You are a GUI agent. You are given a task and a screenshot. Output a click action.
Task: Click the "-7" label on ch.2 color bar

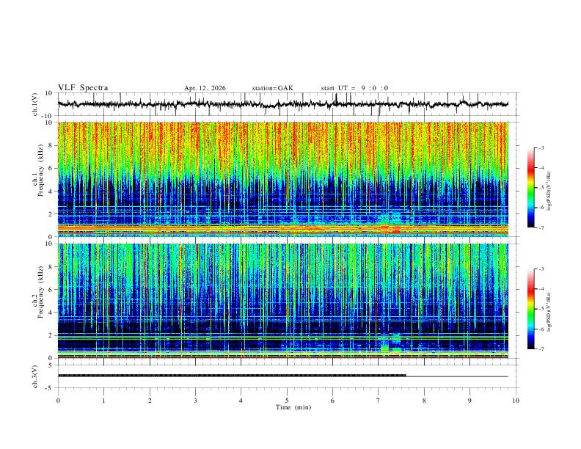coord(541,348)
